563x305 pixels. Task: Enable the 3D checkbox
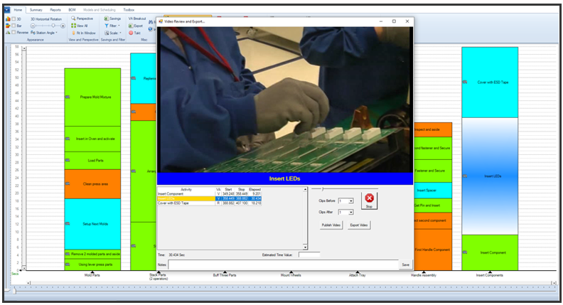point(14,19)
